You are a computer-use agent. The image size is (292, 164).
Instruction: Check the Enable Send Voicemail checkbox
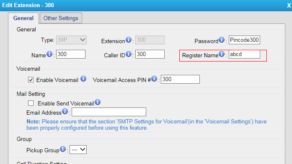(31, 103)
